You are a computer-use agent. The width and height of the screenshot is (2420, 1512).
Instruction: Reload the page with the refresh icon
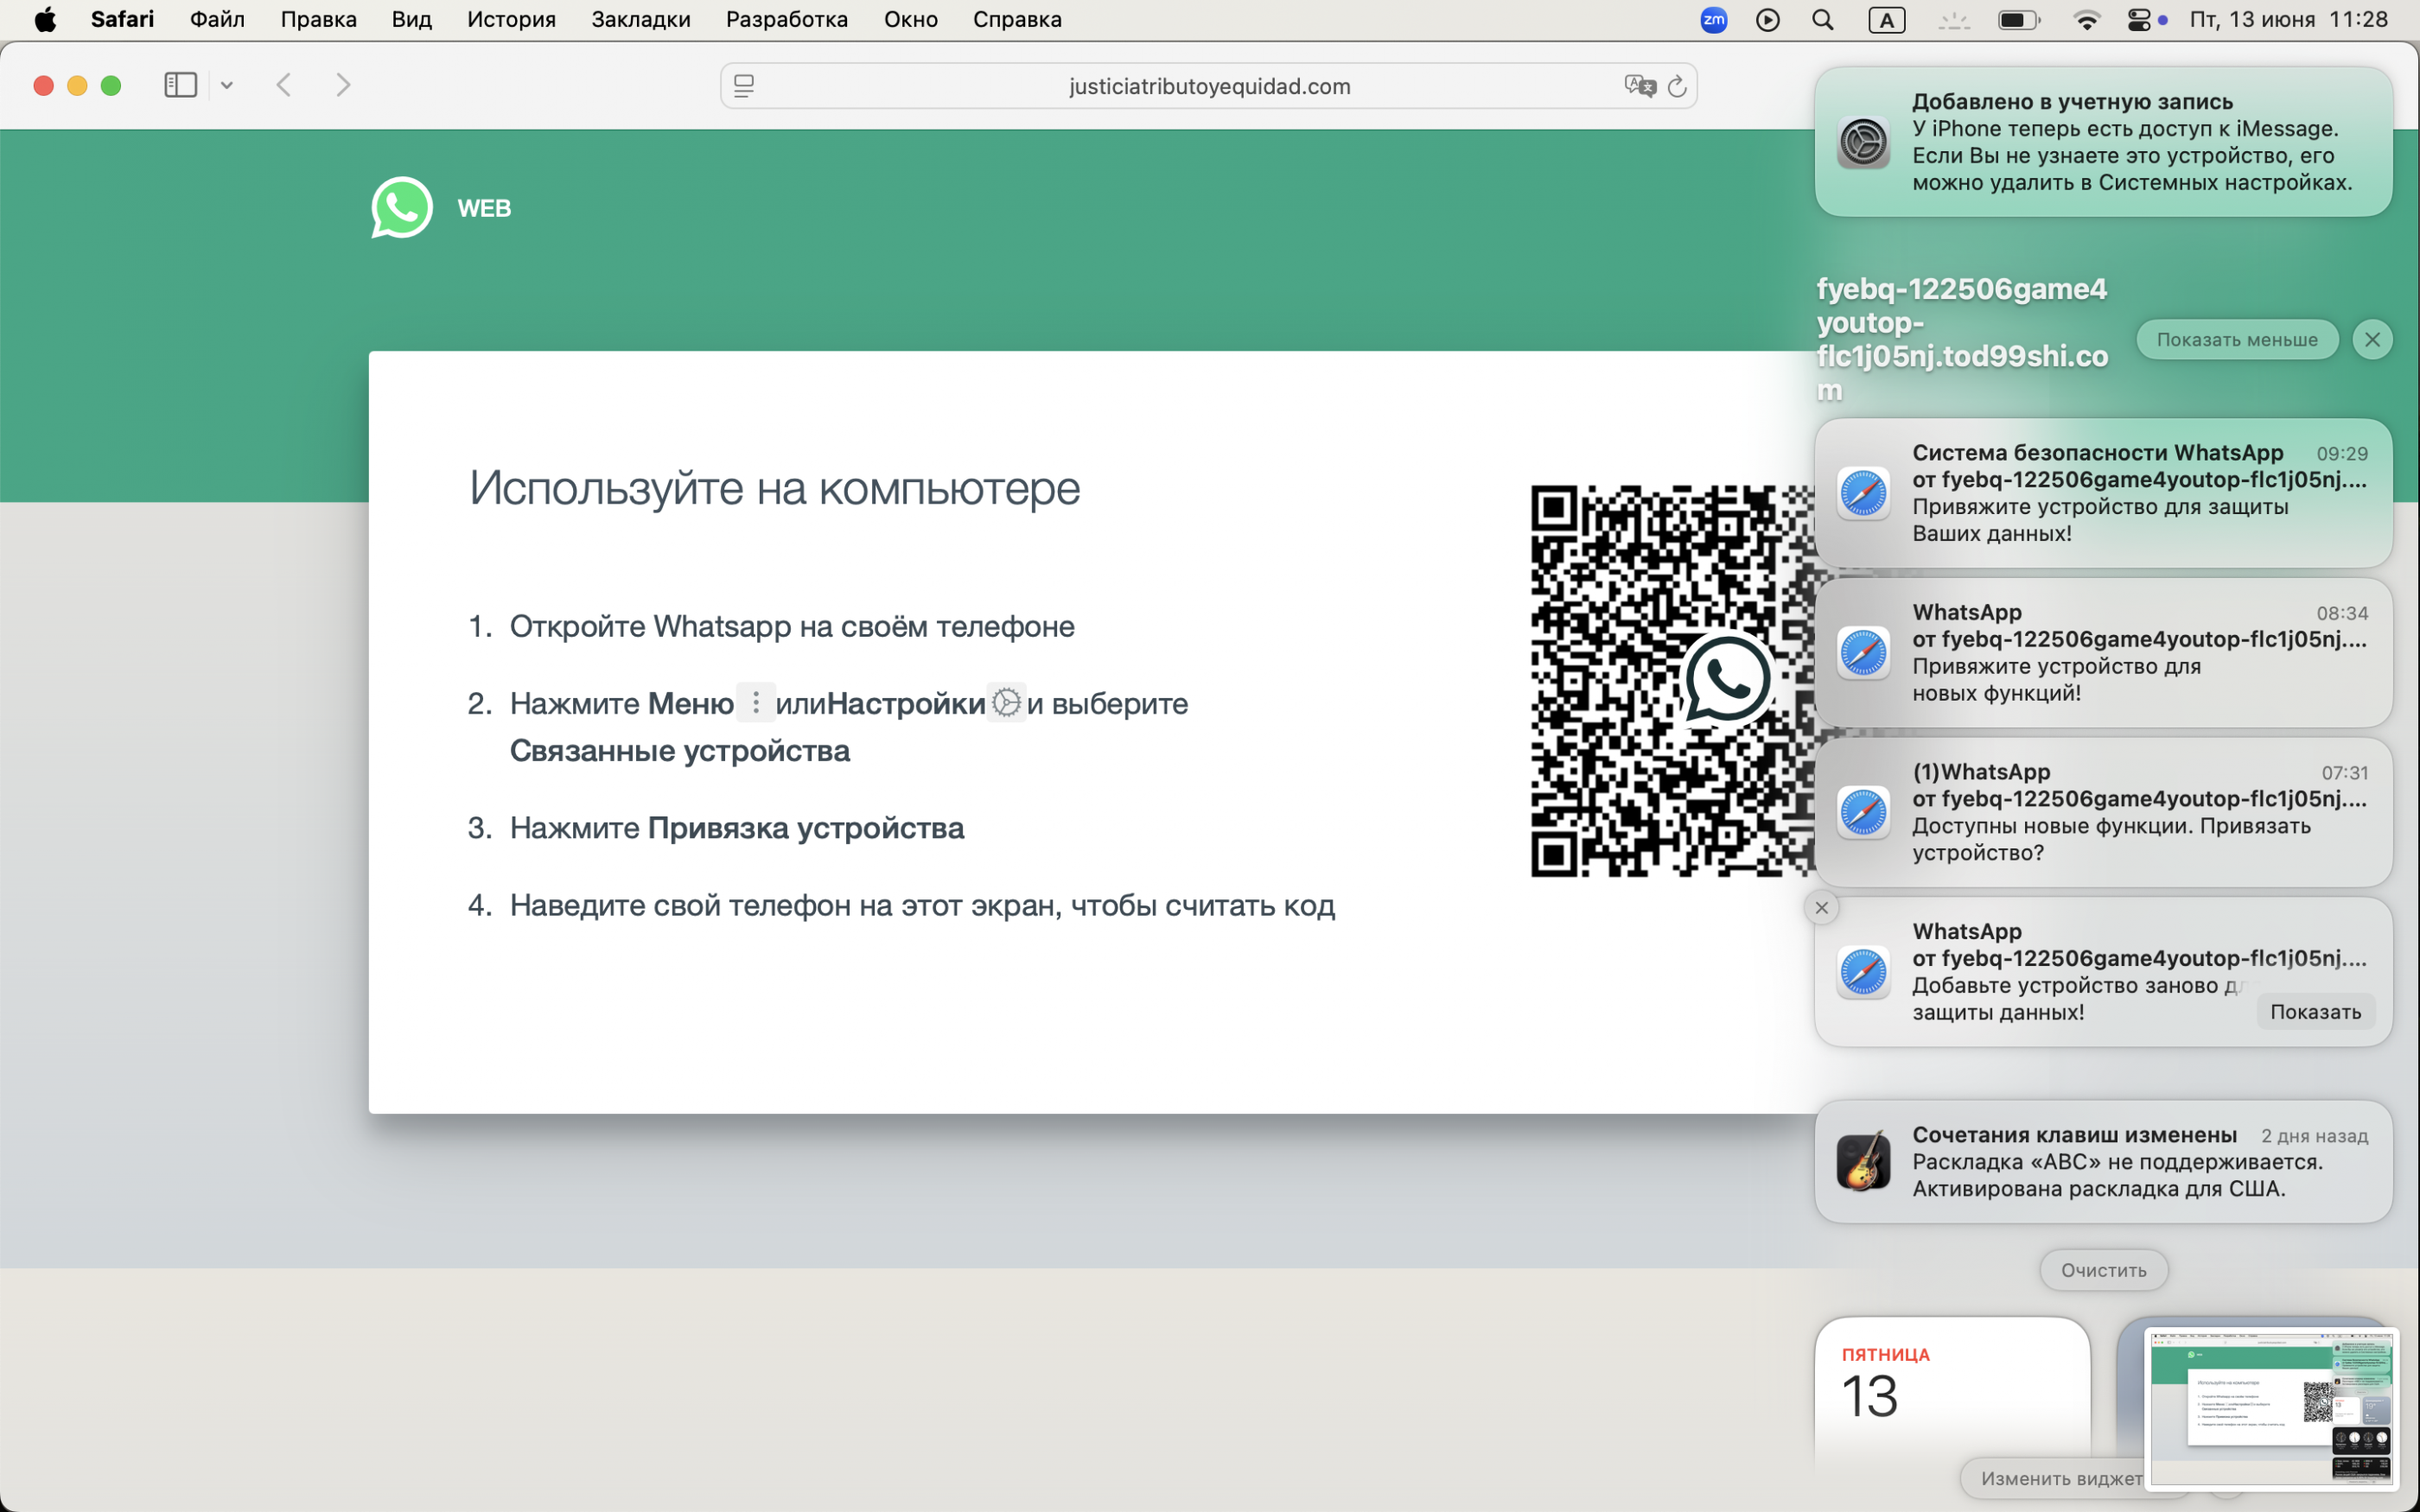1677,86
